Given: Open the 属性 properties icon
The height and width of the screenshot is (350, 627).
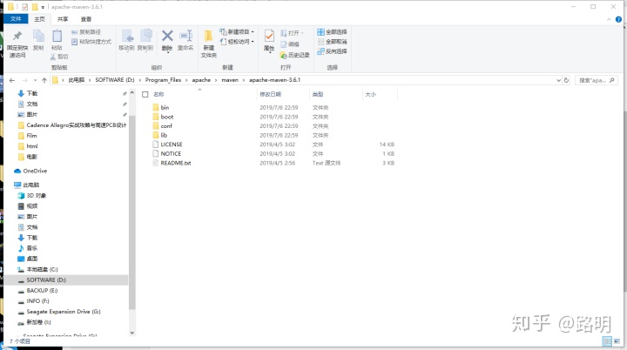Looking at the screenshot, I should click(269, 36).
